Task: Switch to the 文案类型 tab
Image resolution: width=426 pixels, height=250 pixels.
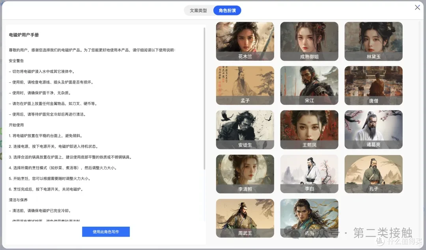Action: [x=198, y=11]
